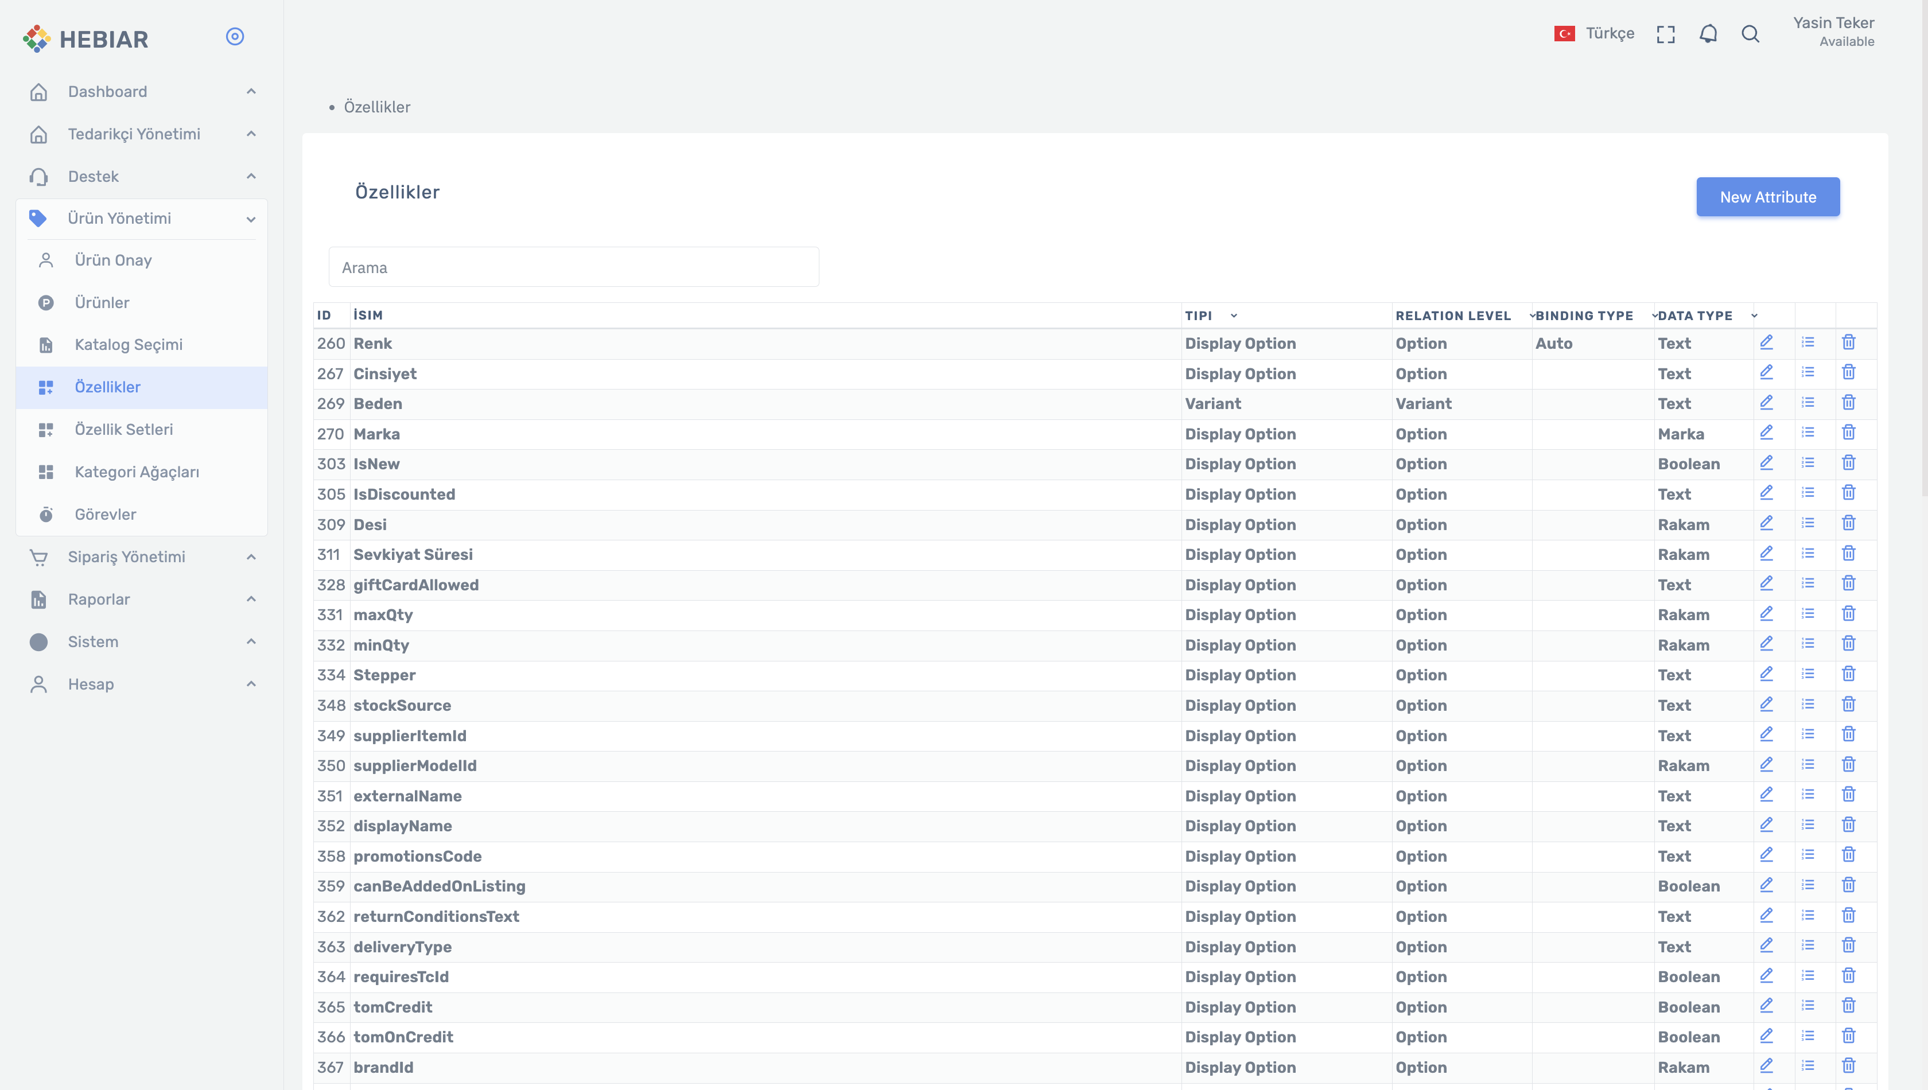Open Yasin Teker user menu
1928x1090 pixels.
(1834, 32)
